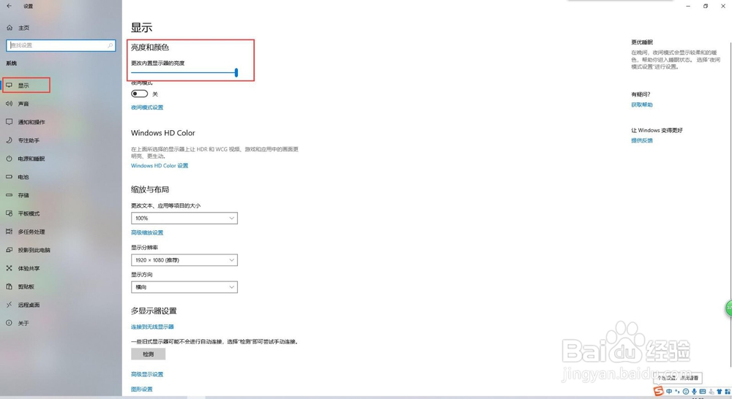Viewport: 732px width, 399px height.
Task: Open the 图形设置 link
Action: 142,389
